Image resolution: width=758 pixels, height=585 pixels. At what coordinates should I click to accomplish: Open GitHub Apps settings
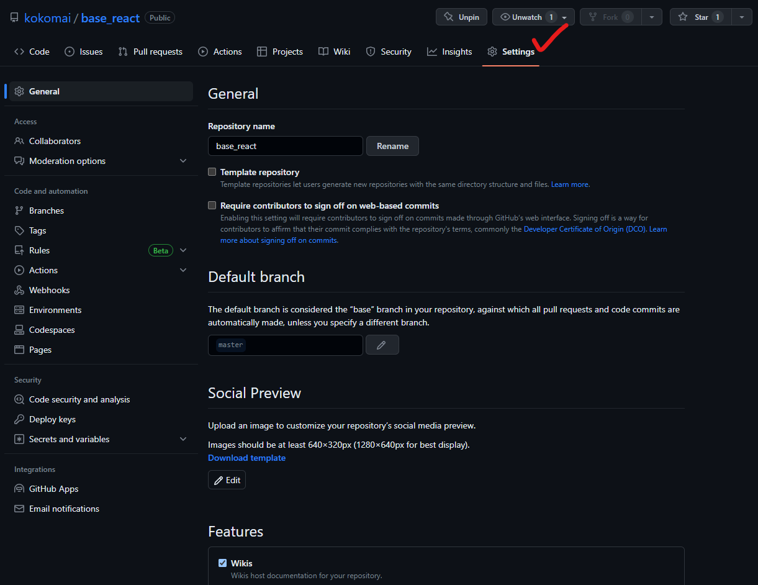pyautogui.click(x=101, y=489)
